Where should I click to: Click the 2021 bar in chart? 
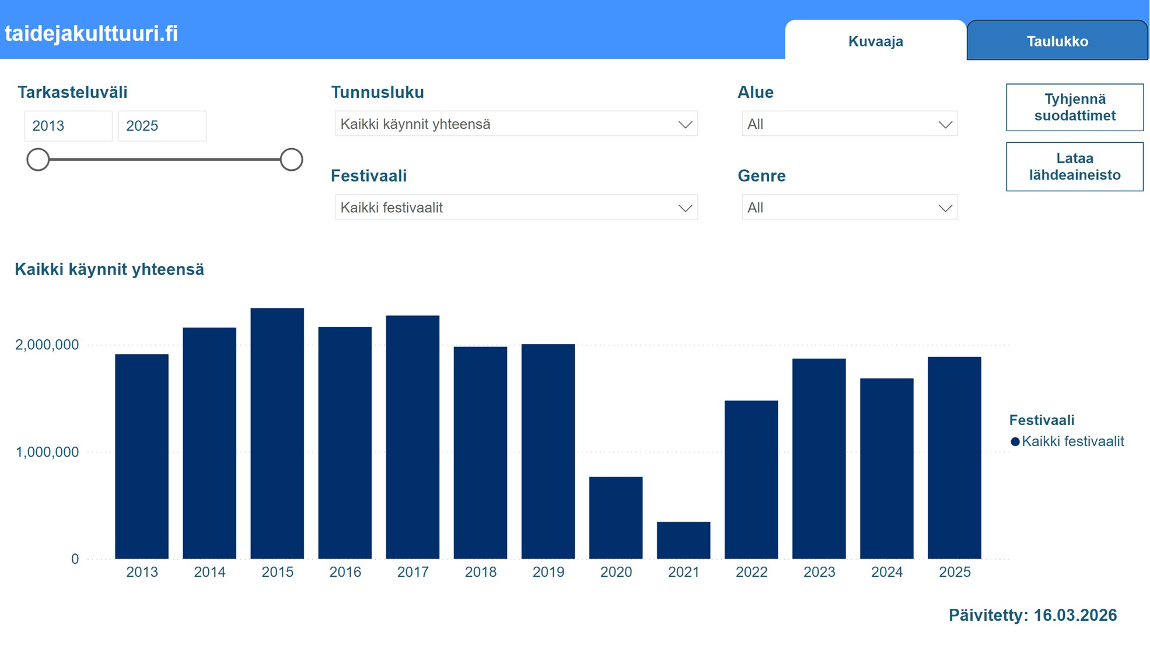click(x=683, y=540)
